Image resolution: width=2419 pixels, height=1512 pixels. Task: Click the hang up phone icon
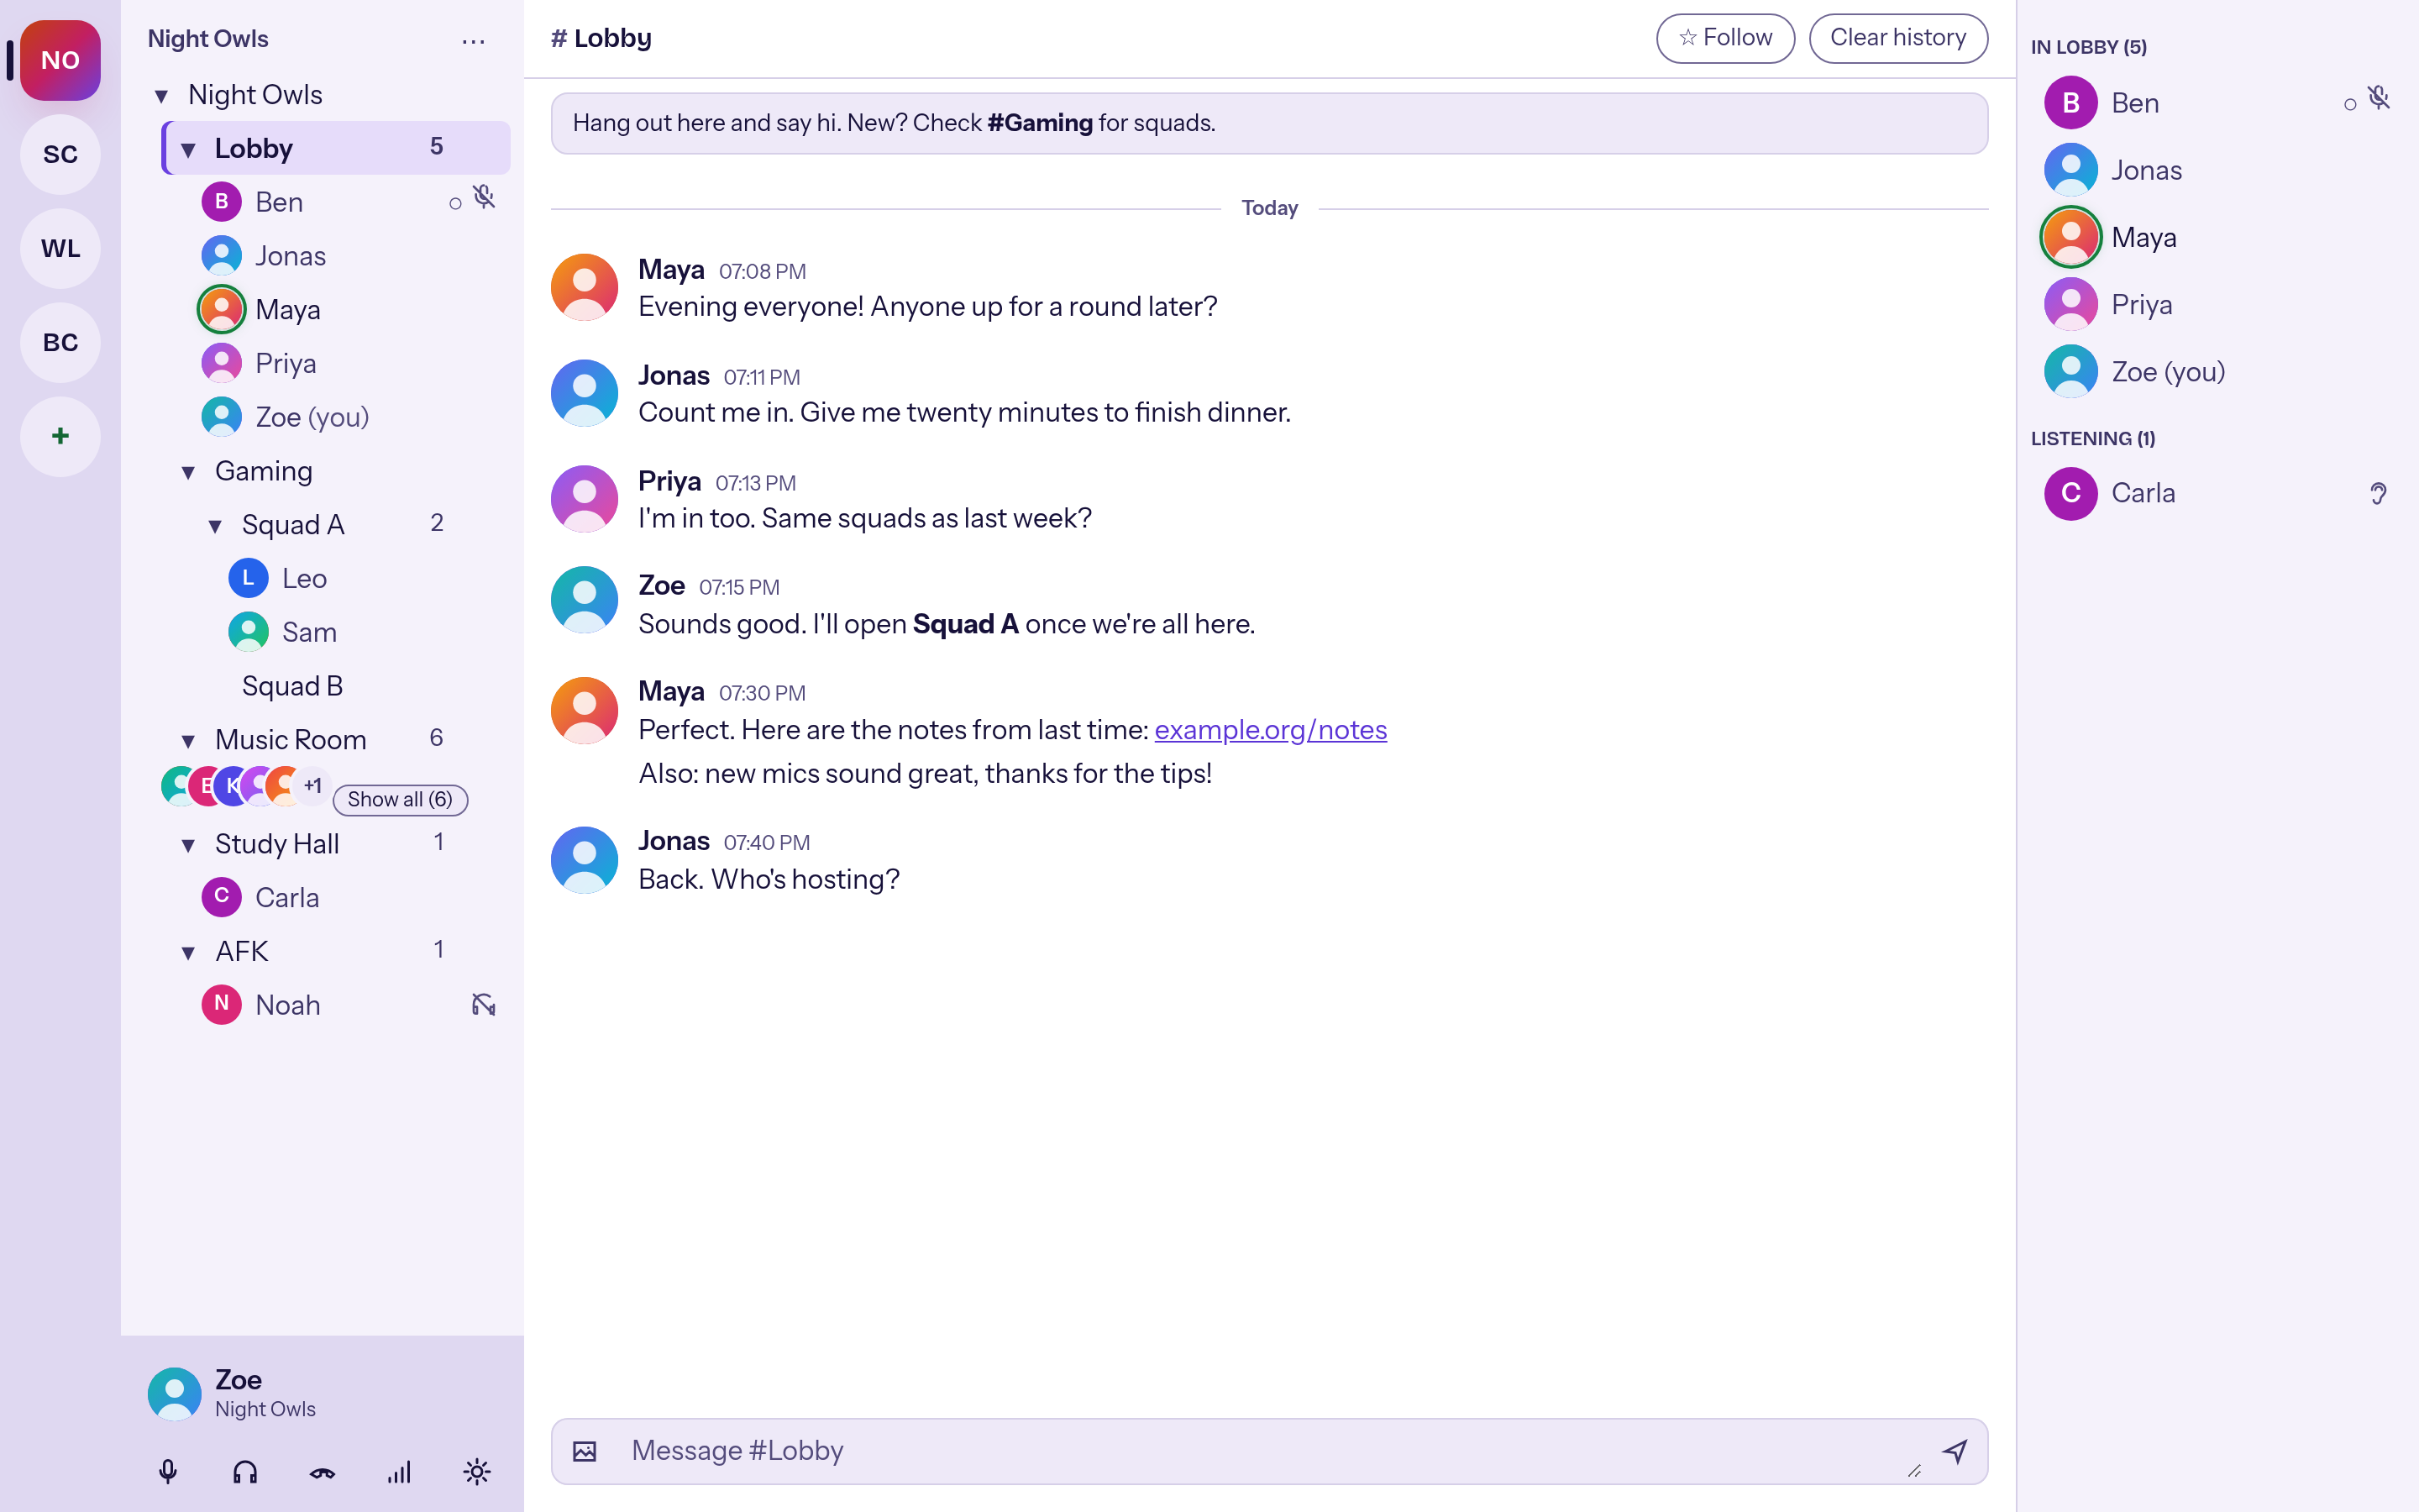[x=322, y=1472]
